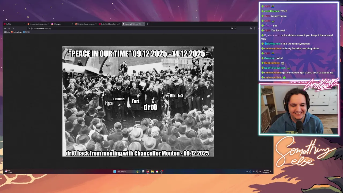Screen dimensions: 343x193
Task: Open the Spider-Man 2 Dance Scene tab
Action: coord(109,24)
